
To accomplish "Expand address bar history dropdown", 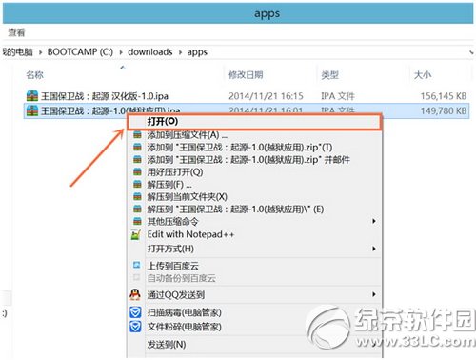I will (x=471, y=52).
